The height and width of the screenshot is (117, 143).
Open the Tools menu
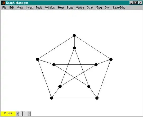39,8
